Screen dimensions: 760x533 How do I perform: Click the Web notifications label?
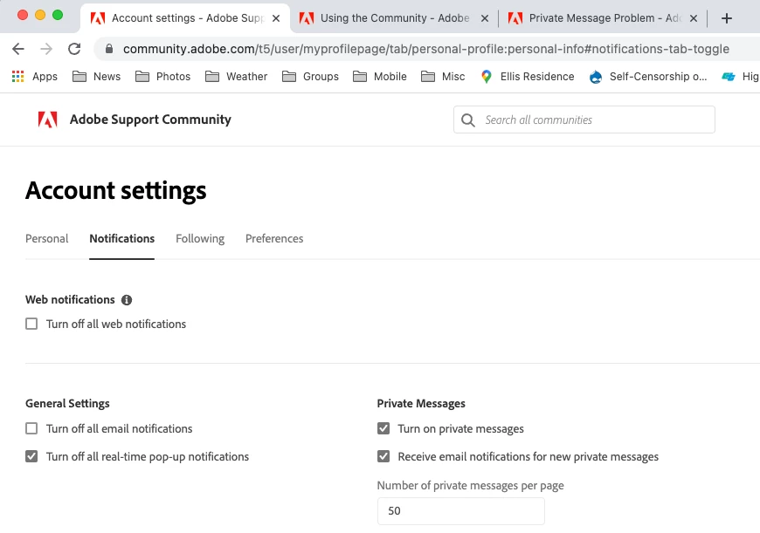[70, 300]
